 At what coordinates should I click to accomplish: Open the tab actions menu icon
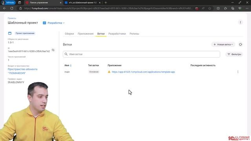(20, 3)
